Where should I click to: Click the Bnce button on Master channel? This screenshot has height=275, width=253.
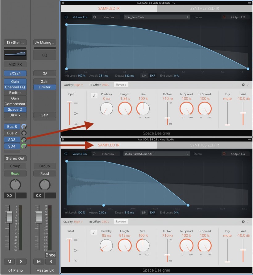click(x=51, y=255)
